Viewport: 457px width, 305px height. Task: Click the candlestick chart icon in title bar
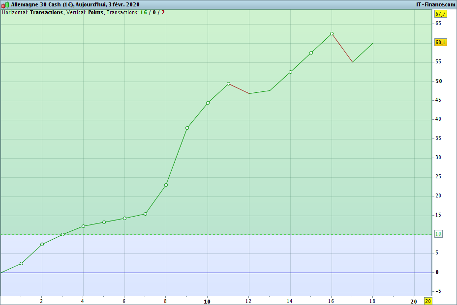tap(5, 4)
